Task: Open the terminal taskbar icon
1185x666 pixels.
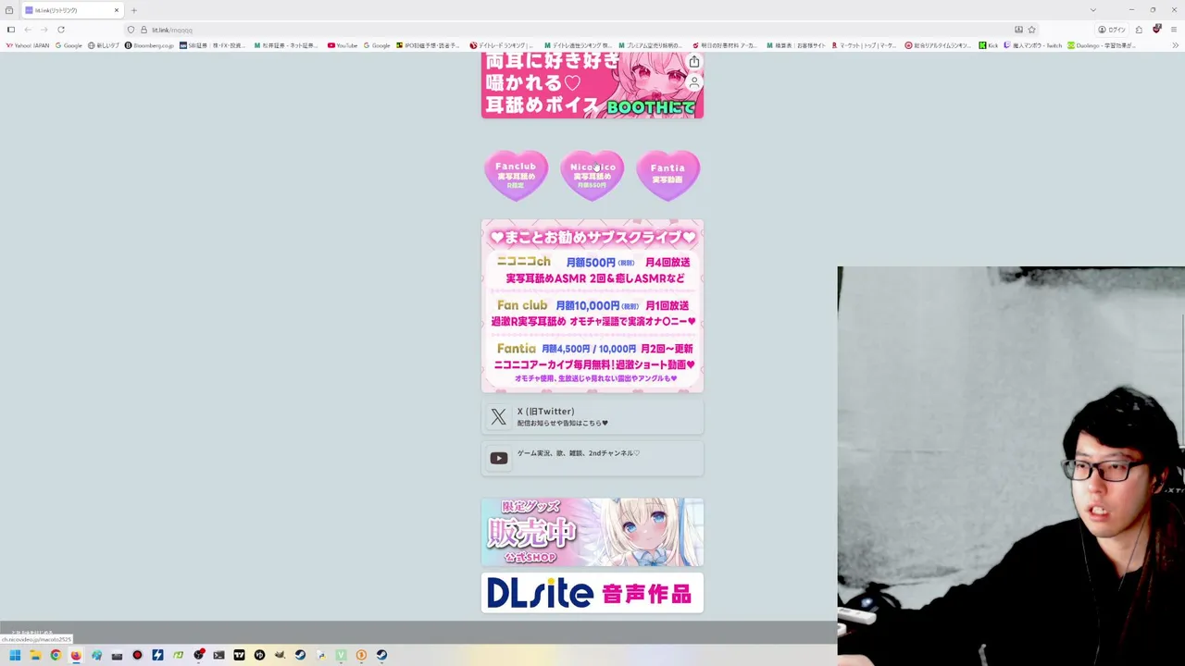Action: coord(218,655)
